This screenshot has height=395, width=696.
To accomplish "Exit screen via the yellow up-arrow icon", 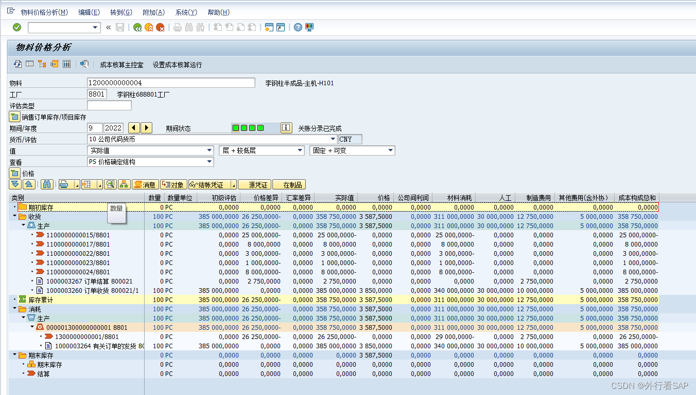I will tap(148, 27).
